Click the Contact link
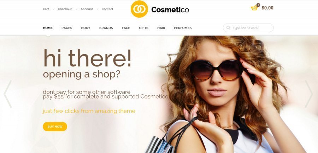Screen dimensions: 318x153 [107, 9]
